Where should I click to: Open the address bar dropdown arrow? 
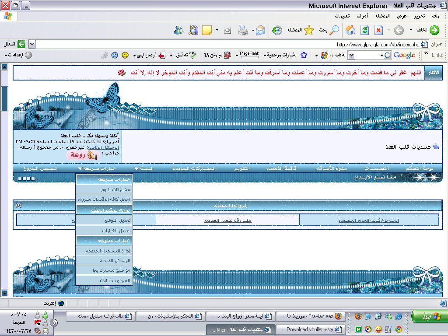[32, 44]
